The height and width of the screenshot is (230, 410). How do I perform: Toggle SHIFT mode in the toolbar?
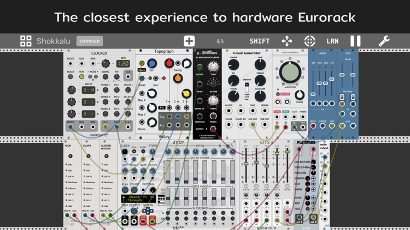(260, 41)
